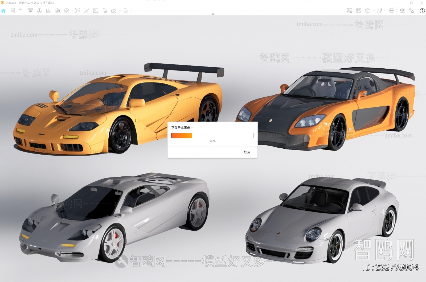Click the Enscape home icon
Image resolution: width=426 pixels, height=282 pixels.
3,11
